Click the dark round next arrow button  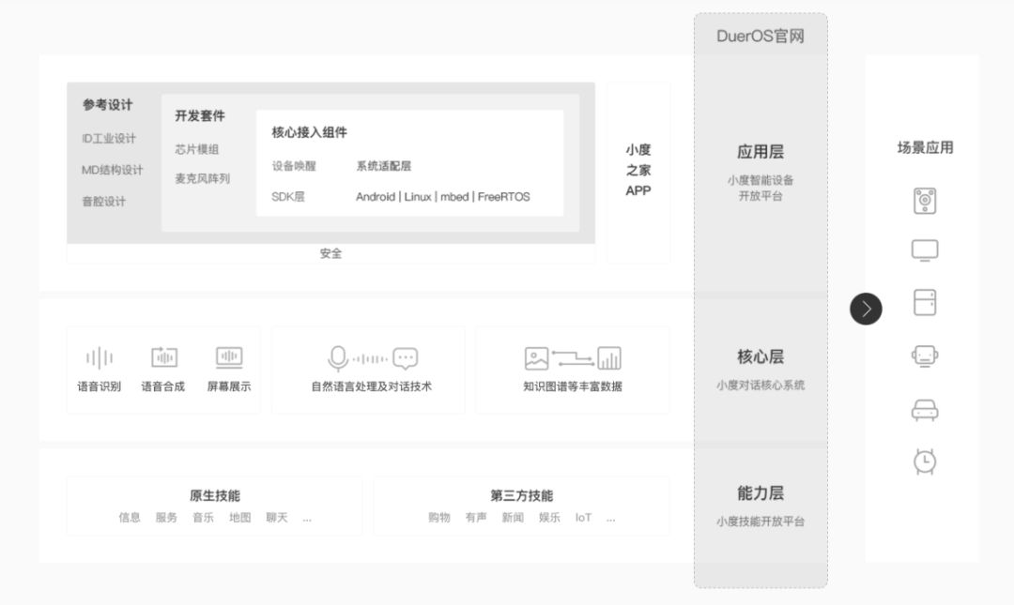click(x=866, y=309)
